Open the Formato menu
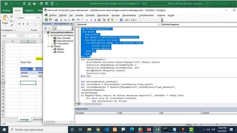Viewport: 237px width, 133px height. (x=90, y=16)
